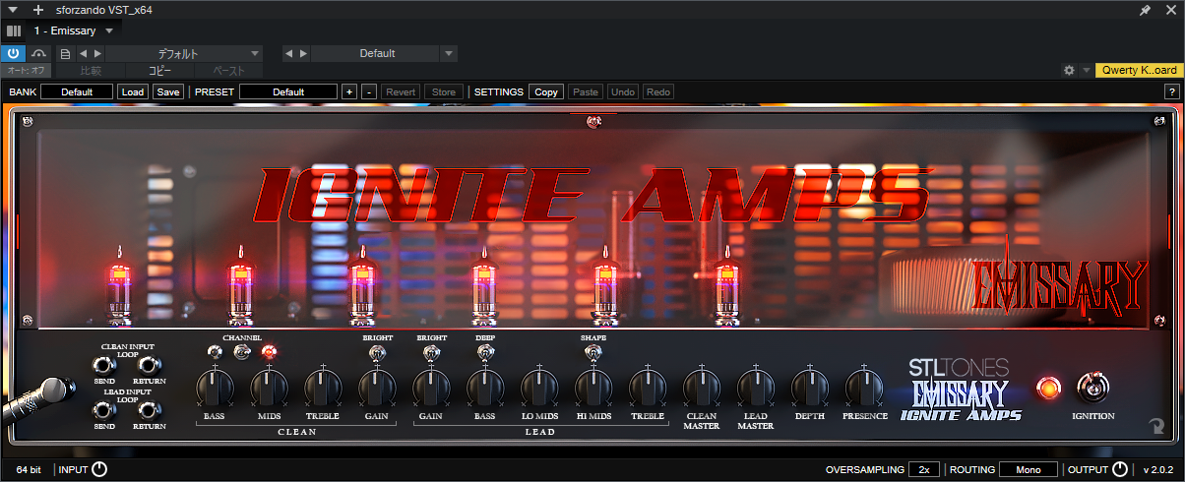Click the Store preset button
This screenshot has width=1185, height=482.
pyautogui.click(x=444, y=91)
